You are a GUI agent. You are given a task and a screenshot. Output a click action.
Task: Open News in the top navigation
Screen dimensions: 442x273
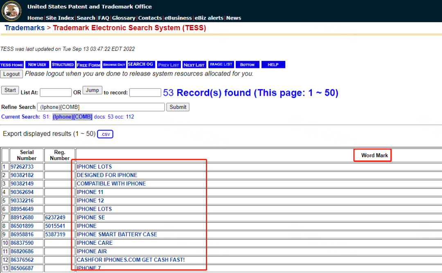coord(234,18)
